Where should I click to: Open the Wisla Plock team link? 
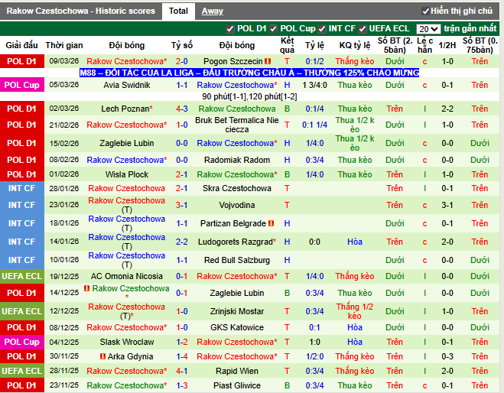[x=127, y=174]
